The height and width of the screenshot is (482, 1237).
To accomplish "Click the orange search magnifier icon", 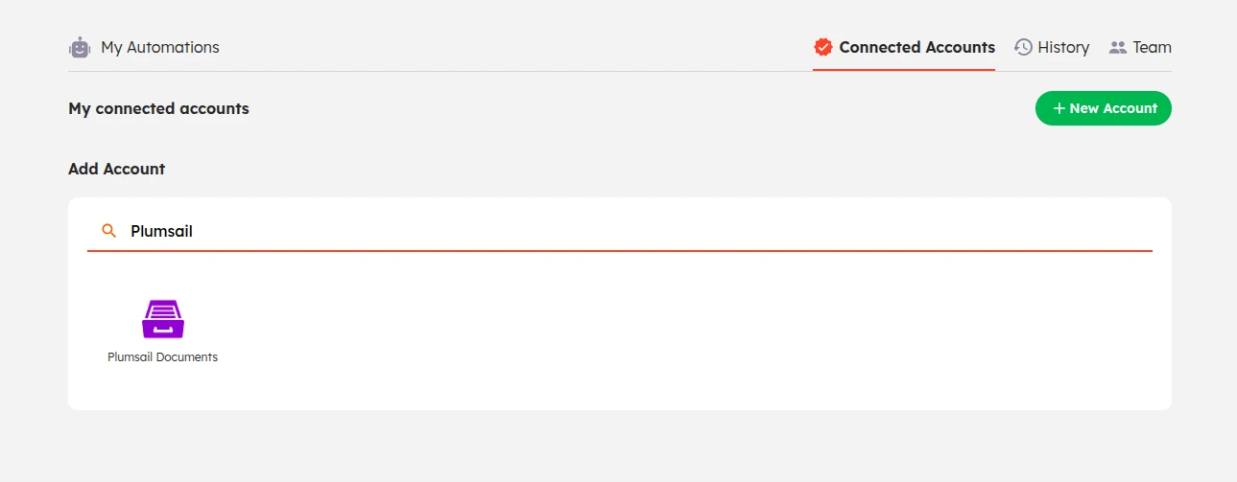I will [x=109, y=231].
